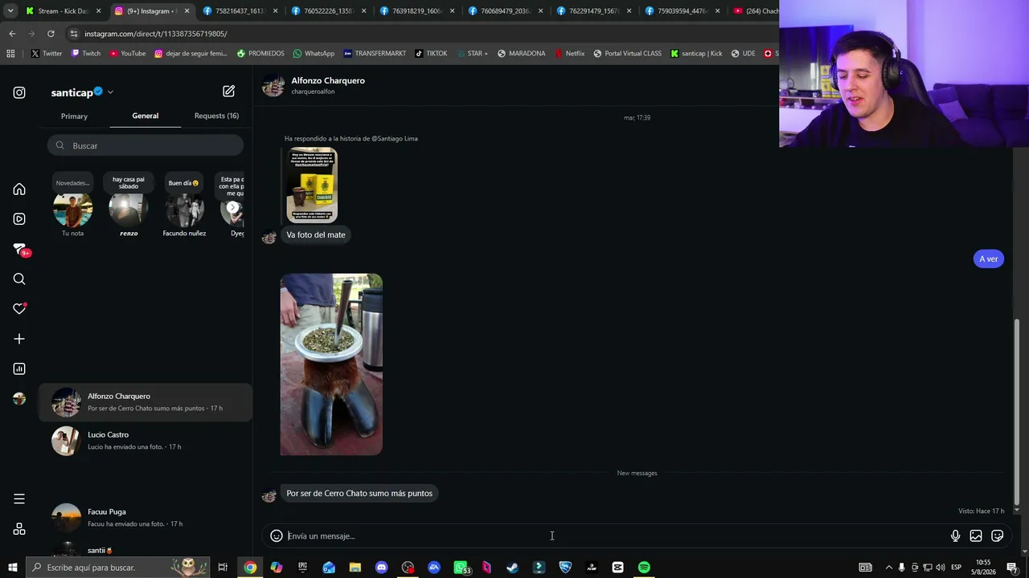Expand the santicap account switcher

110,92
